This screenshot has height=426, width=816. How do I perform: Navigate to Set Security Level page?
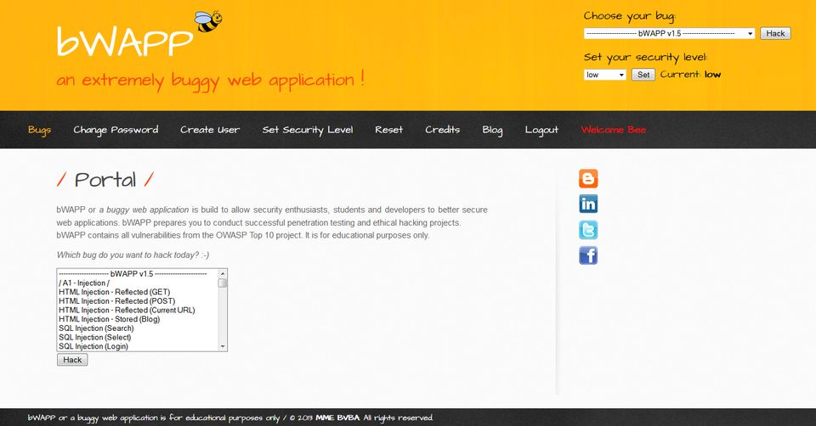(307, 130)
